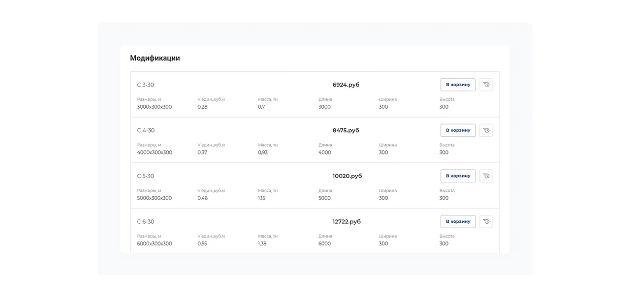This screenshot has width=630, height=298.
Task: Click the 10020.руб price
Action: (x=347, y=176)
